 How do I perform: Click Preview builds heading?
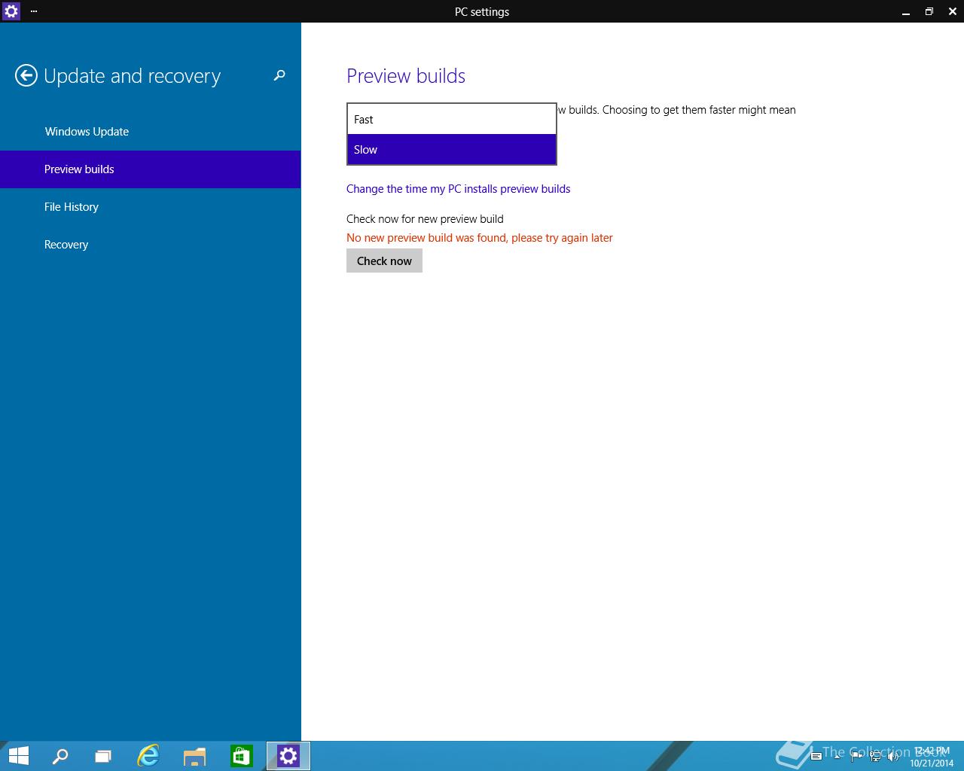(x=406, y=76)
